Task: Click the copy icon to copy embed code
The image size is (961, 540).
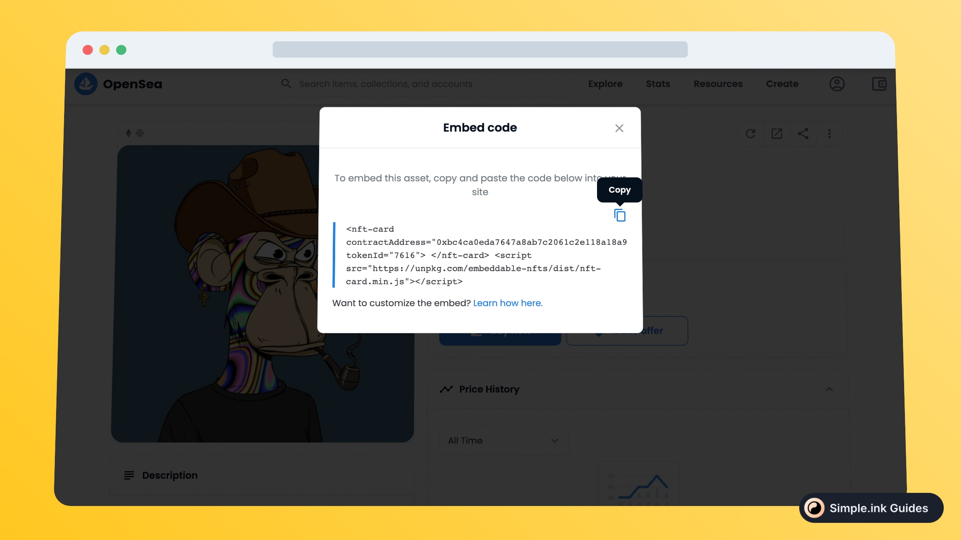Action: [x=619, y=215]
